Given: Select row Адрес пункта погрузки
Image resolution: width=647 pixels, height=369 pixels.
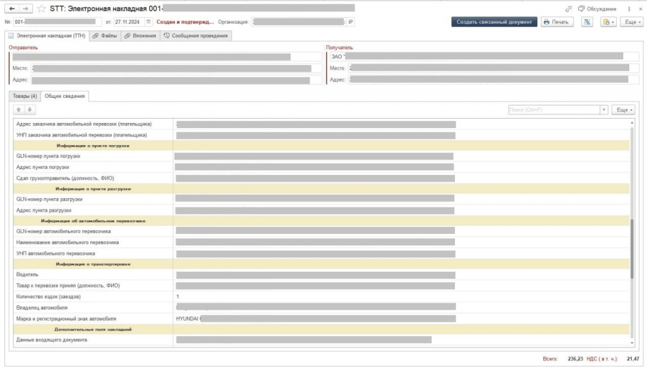Looking at the screenshot, I should click(321, 167).
